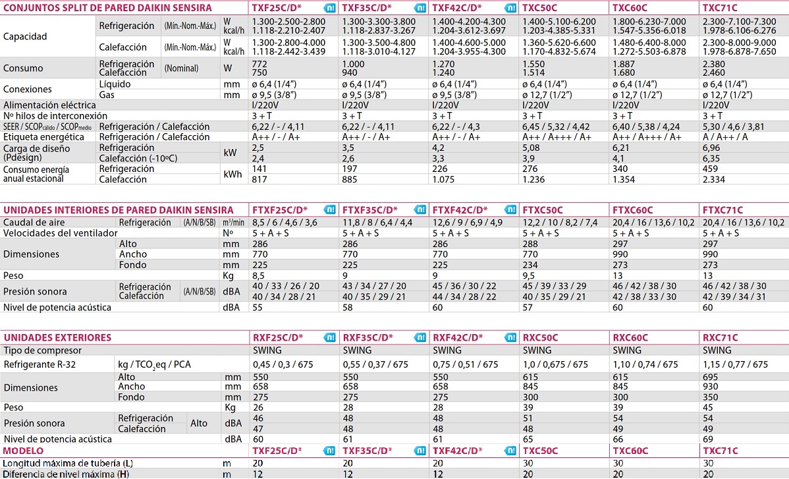Click the RXC60C column header
Screen dimensions: 789x479
tap(630, 337)
